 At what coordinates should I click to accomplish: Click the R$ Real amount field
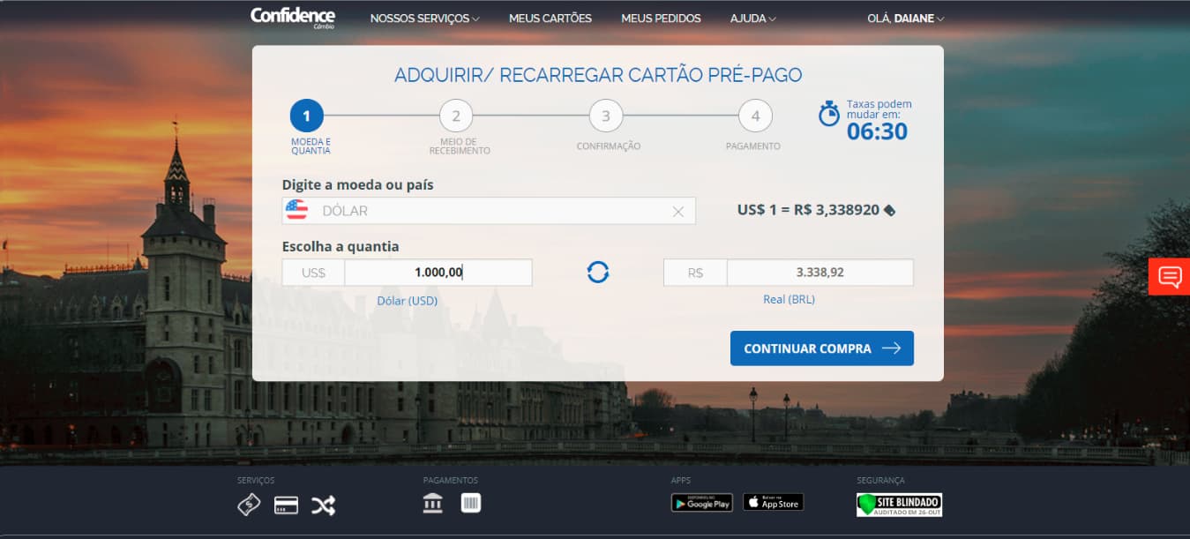pyautogui.click(x=819, y=273)
